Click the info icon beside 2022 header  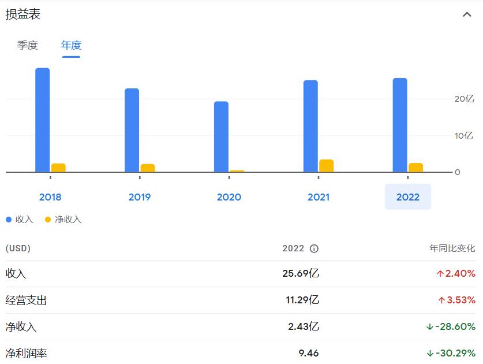tap(314, 248)
